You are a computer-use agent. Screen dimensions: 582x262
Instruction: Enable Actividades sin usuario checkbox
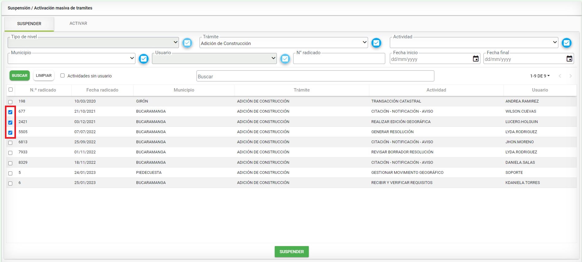(x=63, y=76)
